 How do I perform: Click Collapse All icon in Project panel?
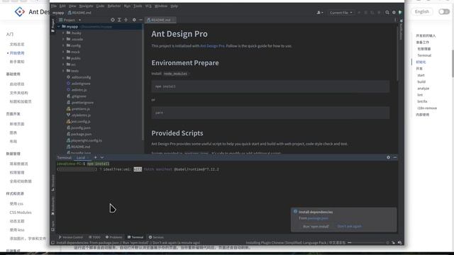(x=126, y=20)
